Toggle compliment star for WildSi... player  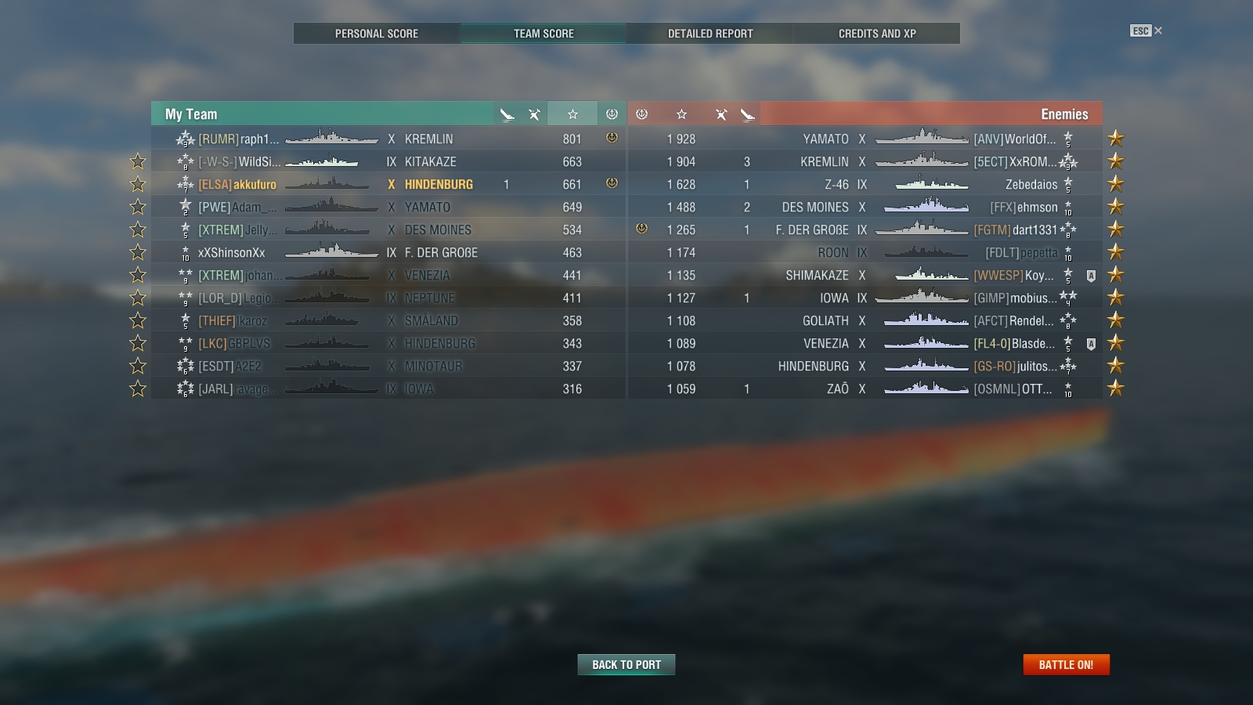coord(138,161)
